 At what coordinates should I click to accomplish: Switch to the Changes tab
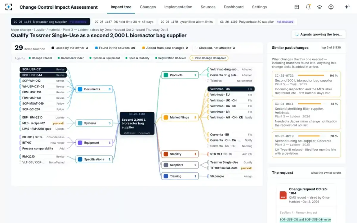coord(148,7)
